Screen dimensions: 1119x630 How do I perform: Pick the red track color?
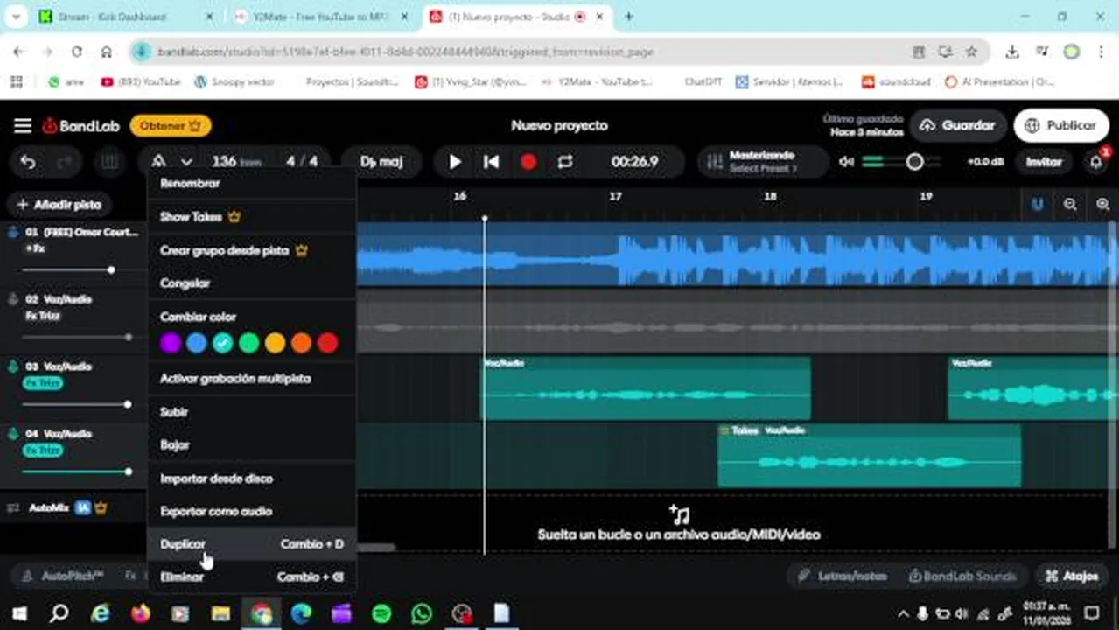pos(328,343)
